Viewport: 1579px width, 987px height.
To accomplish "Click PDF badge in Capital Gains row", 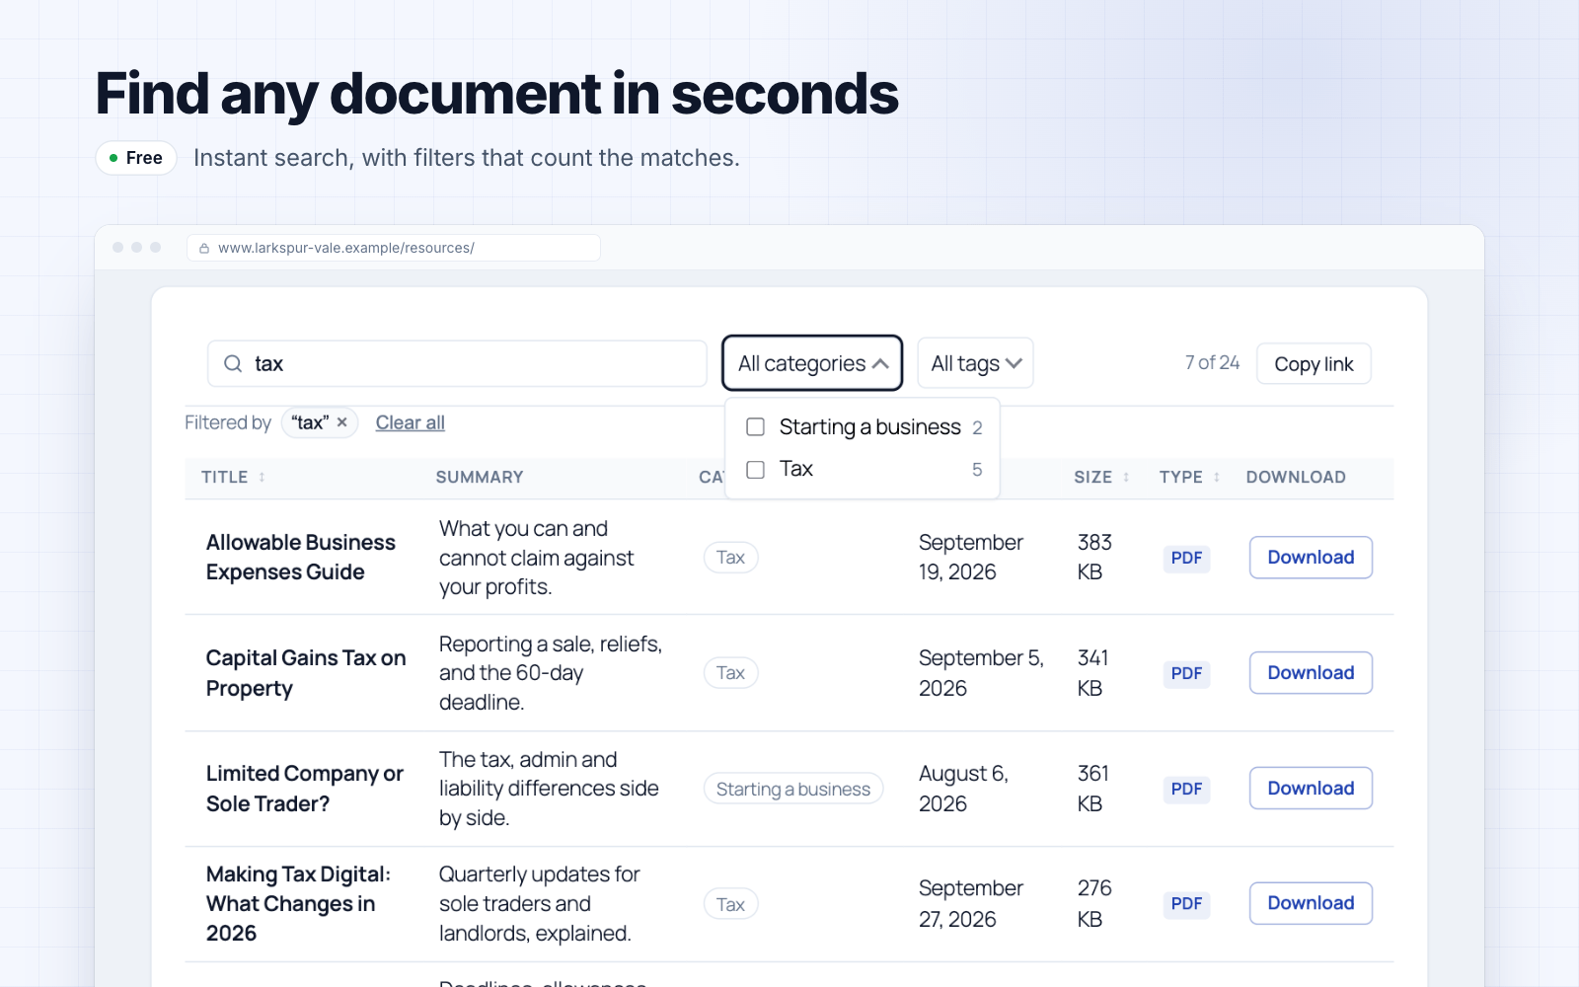I will [x=1186, y=674].
